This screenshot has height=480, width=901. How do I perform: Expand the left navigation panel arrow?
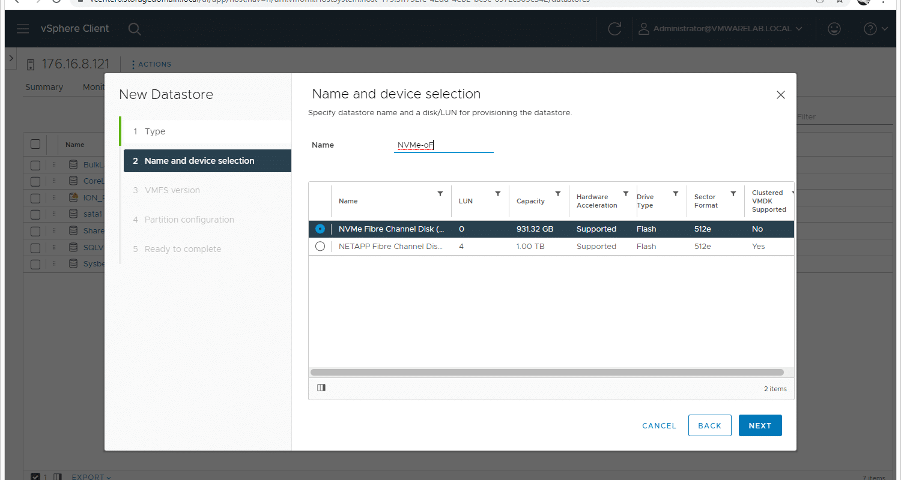[11, 59]
